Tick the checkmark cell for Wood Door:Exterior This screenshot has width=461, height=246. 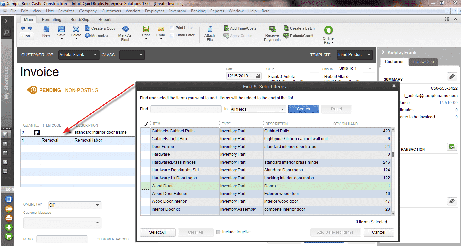pyautogui.click(x=145, y=194)
